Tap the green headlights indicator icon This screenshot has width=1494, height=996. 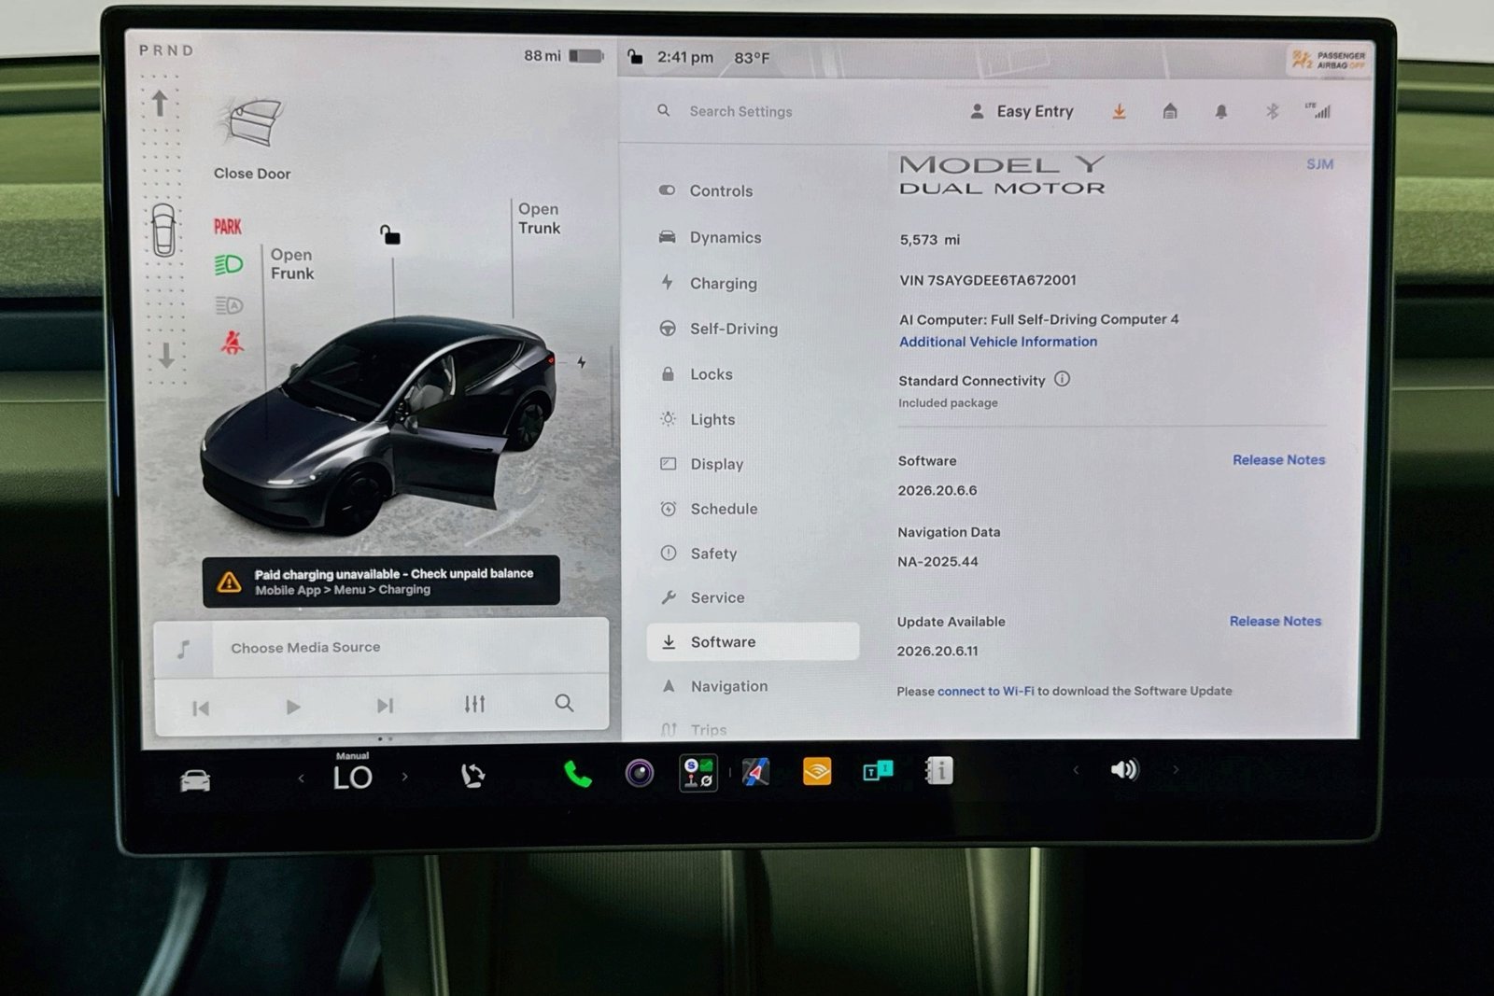coord(229,265)
